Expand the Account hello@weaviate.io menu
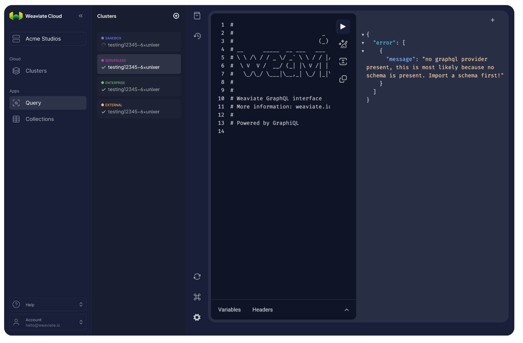 [48, 322]
